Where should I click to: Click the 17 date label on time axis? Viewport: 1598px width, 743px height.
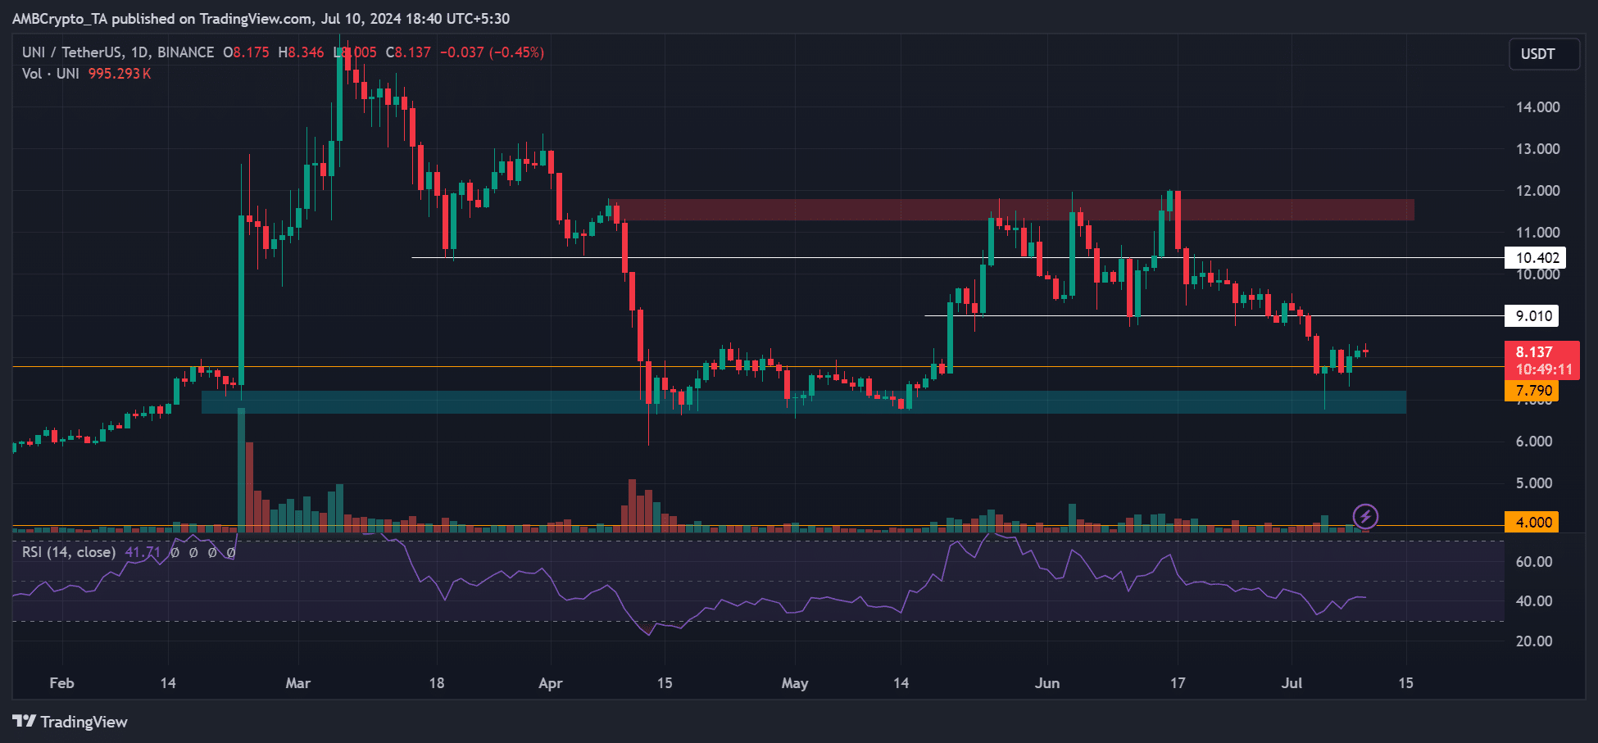(1178, 683)
